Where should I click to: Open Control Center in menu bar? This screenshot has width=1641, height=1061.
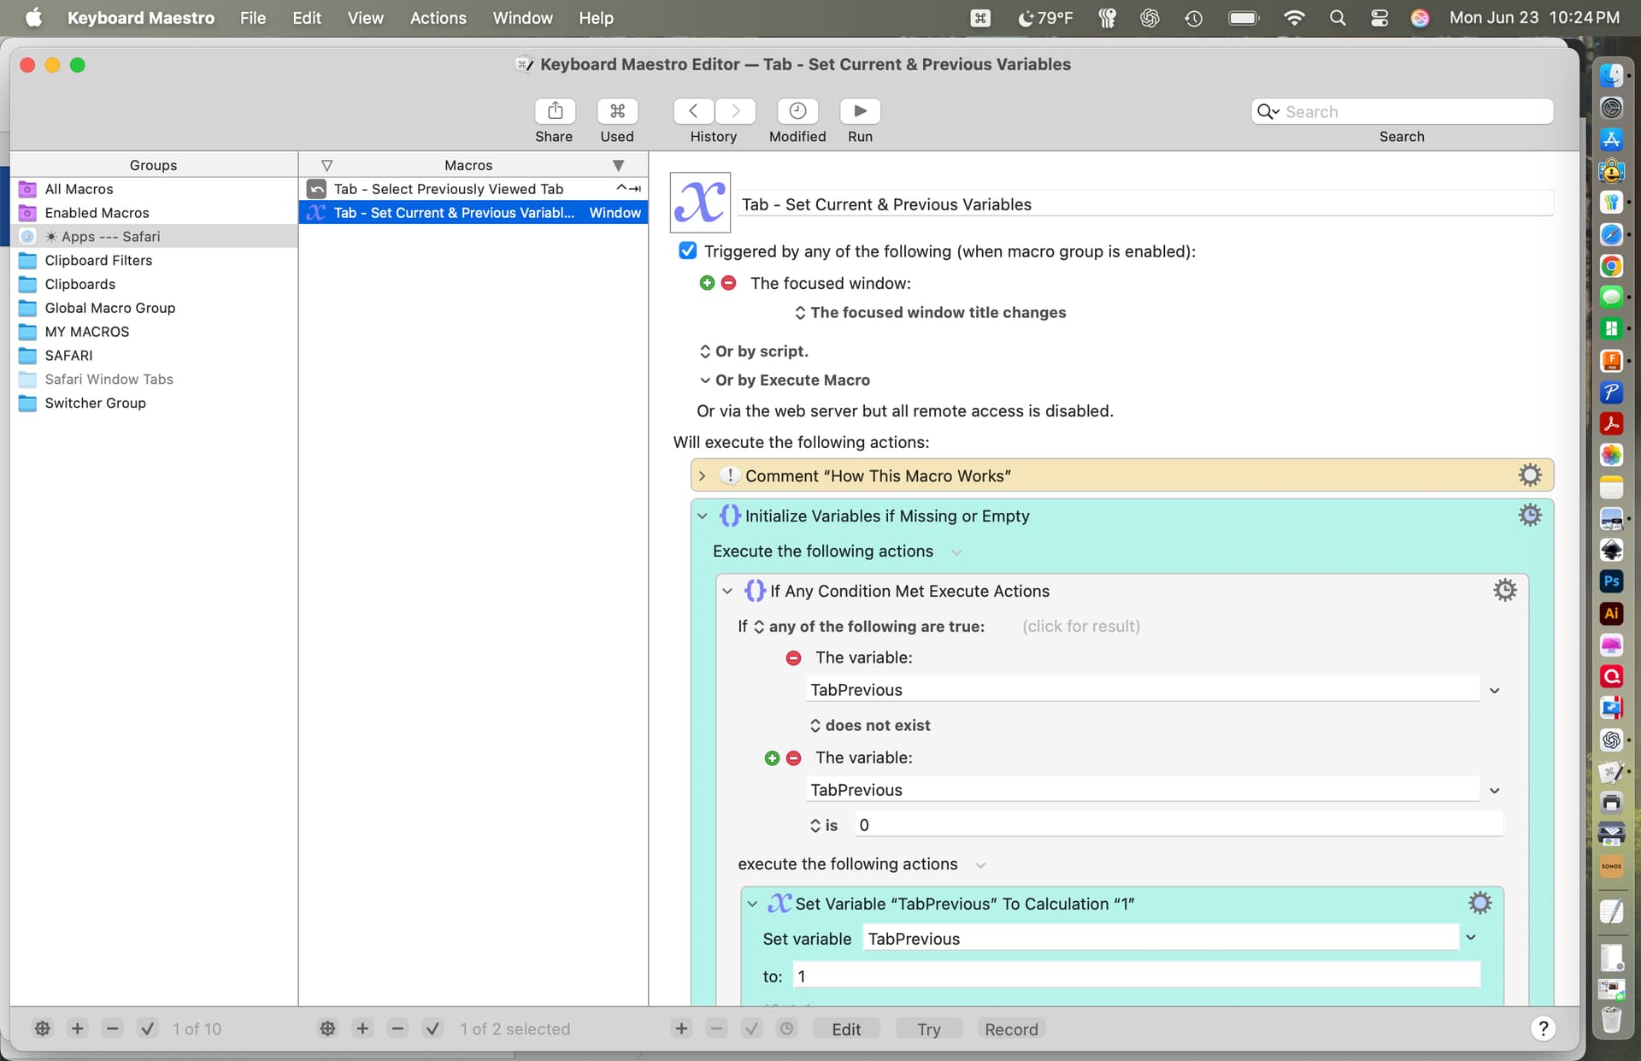click(x=1379, y=18)
